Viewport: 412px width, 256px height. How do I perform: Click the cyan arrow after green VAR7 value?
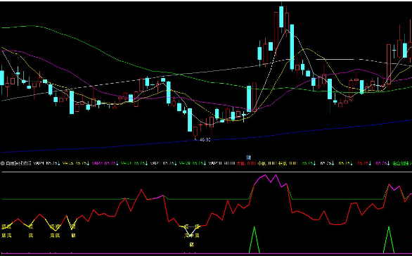pos(146,163)
